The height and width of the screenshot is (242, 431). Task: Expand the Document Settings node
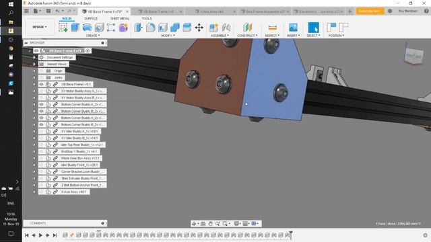point(34,57)
